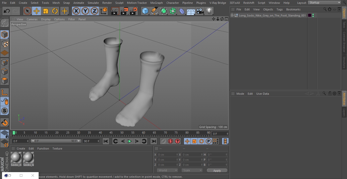Toggle X axis lock
This screenshot has height=179, width=347.
pyautogui.click(x=76, y=11)
